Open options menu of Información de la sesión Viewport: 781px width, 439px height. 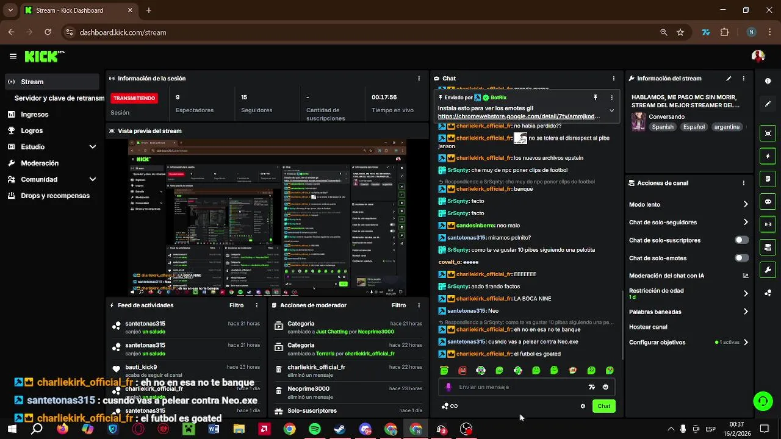pyautogui.click(x=419, y=79)
